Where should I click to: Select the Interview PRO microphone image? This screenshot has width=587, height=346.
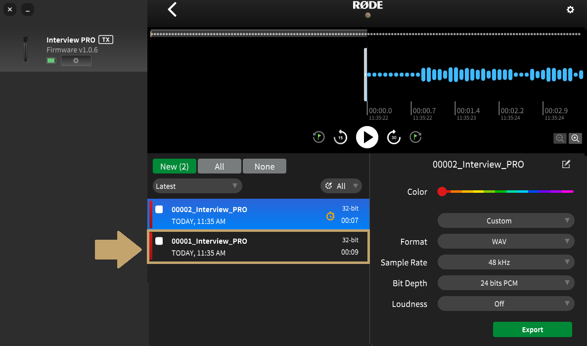[25, 49]
